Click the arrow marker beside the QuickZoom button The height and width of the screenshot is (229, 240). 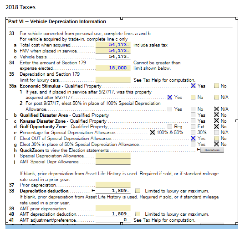(x=199, y=149)
